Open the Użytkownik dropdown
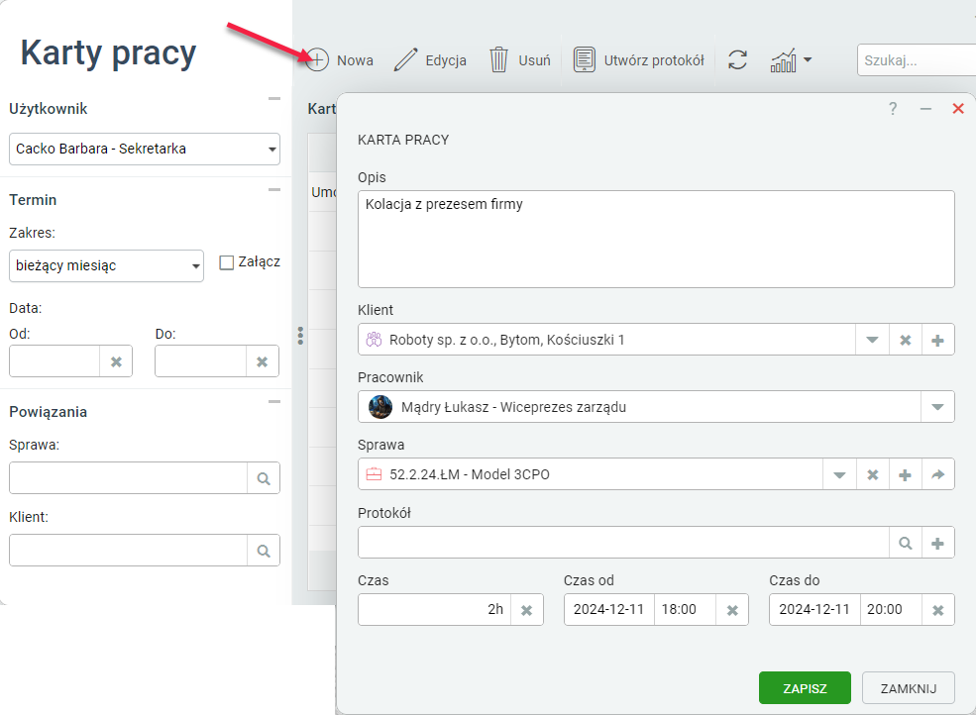Image resolution: width=976 pixels, height=715 pixels. [x=145, y=149]
